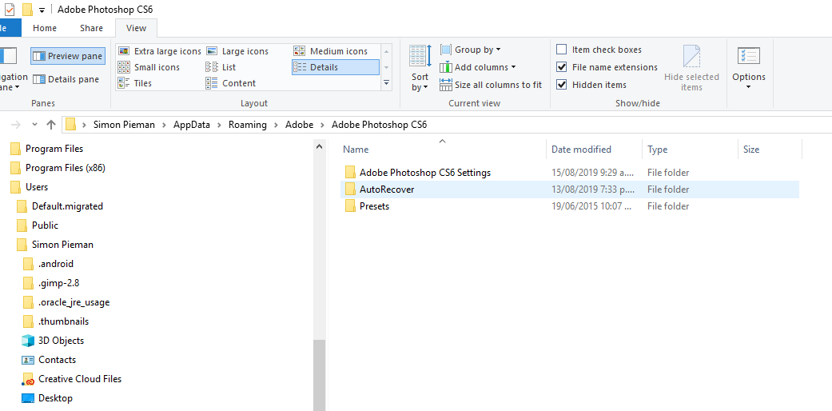
Task: Select Simon Pieman in navigation tree
Action: click(62, 244)
